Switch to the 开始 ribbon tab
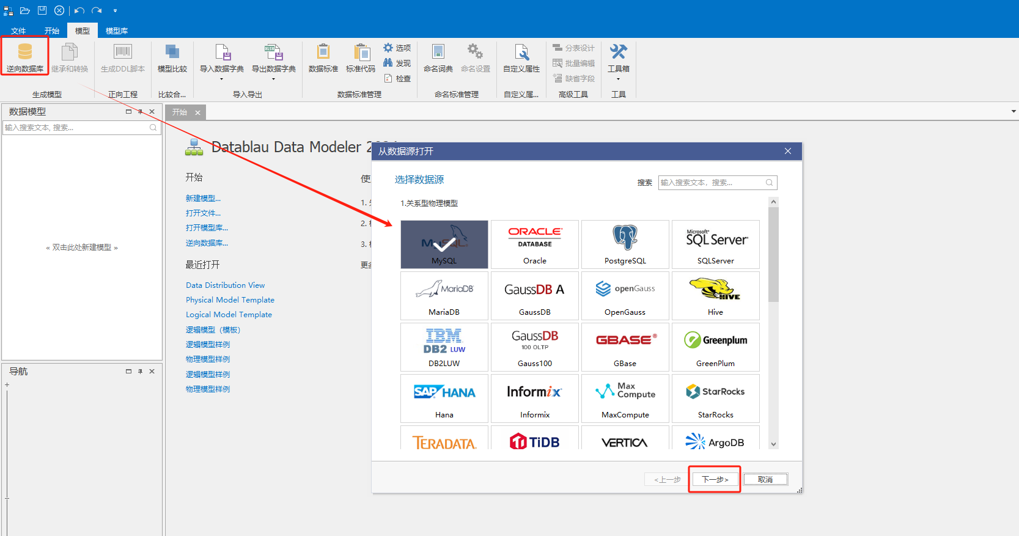 point(52,31)
